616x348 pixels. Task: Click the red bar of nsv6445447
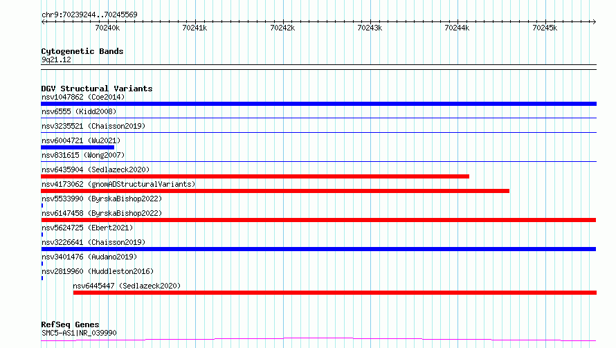(335, 293)
